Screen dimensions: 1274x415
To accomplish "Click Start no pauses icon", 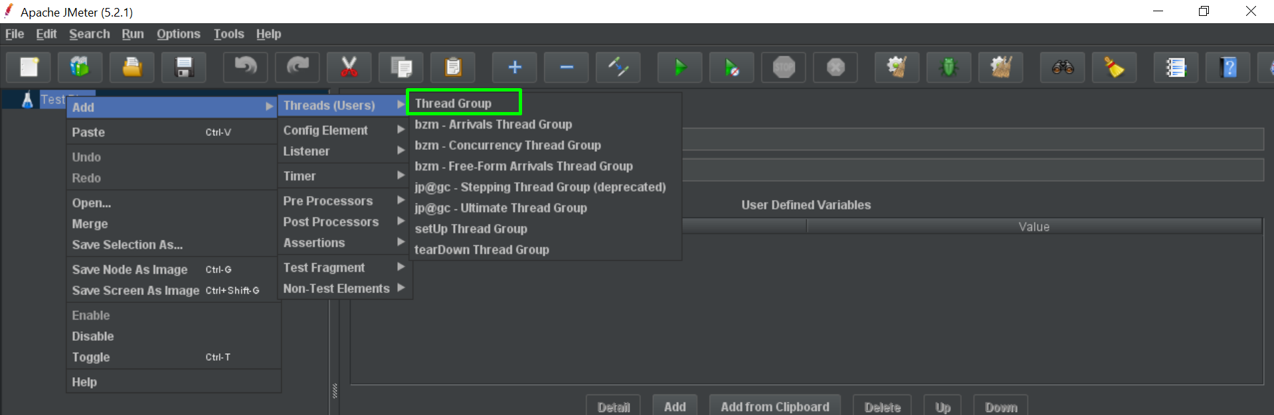I will point(732,67).
